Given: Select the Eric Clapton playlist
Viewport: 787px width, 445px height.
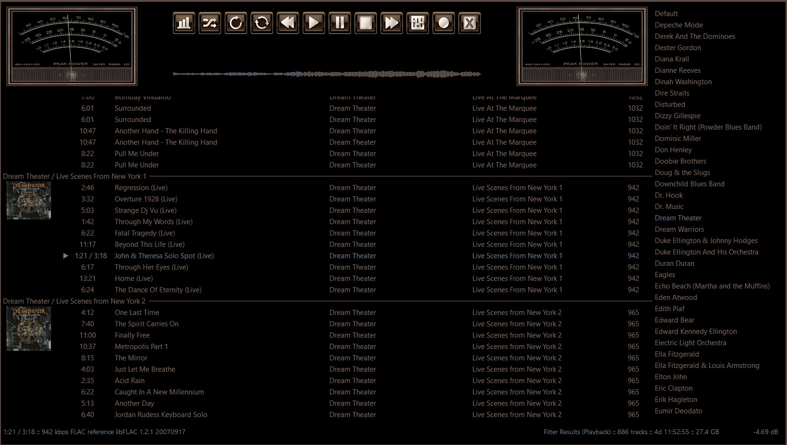Looking at the screenshot, I should 674,388.
